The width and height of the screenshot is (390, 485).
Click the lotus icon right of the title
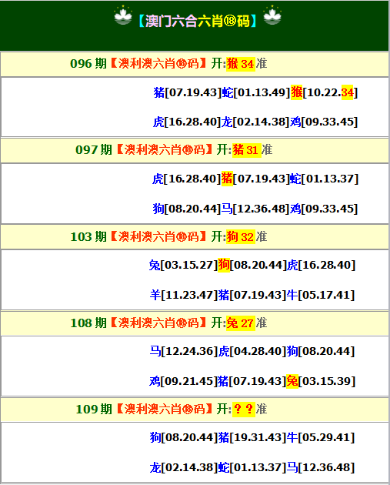tap(272, 15)
